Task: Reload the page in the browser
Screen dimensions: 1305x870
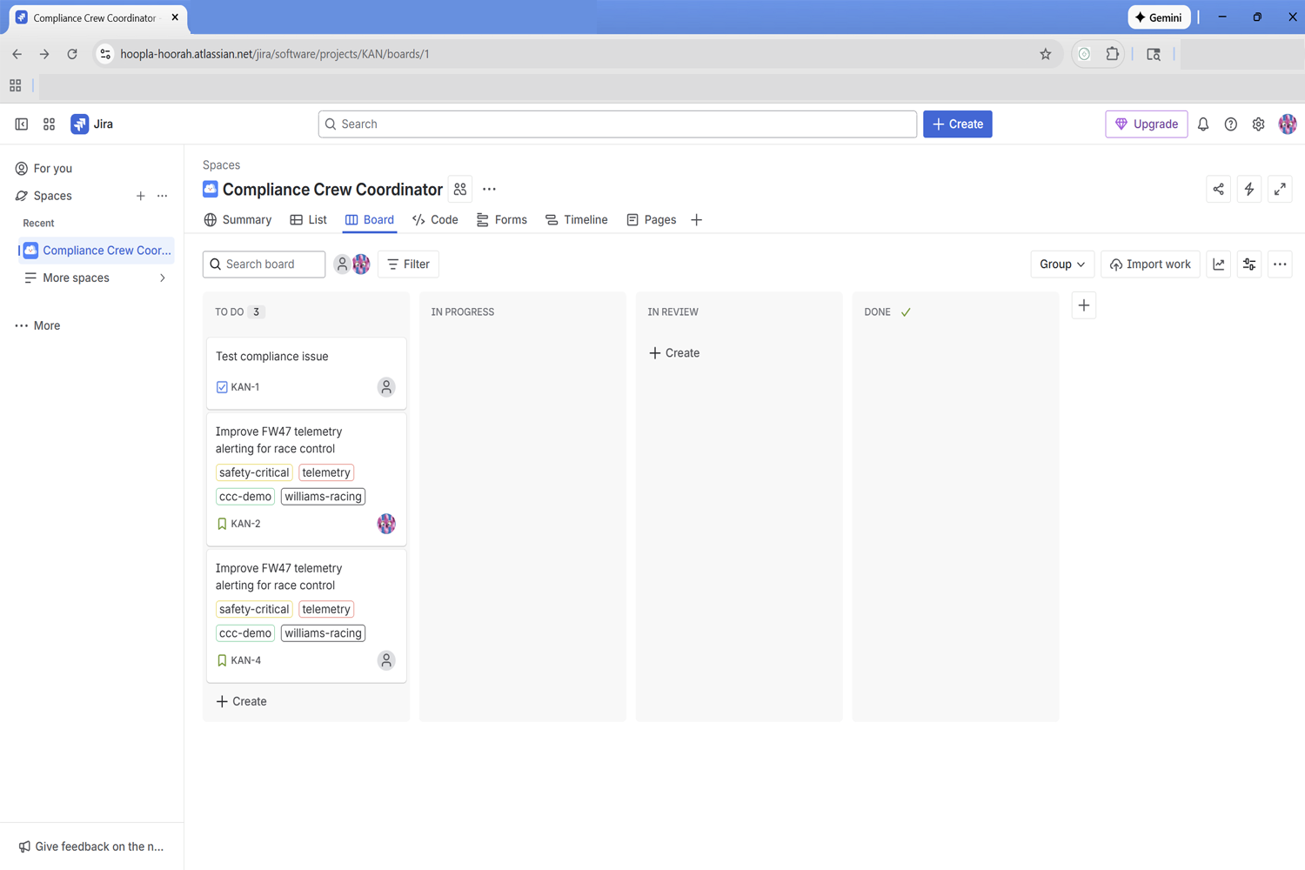Action: (x=72, y=54)
